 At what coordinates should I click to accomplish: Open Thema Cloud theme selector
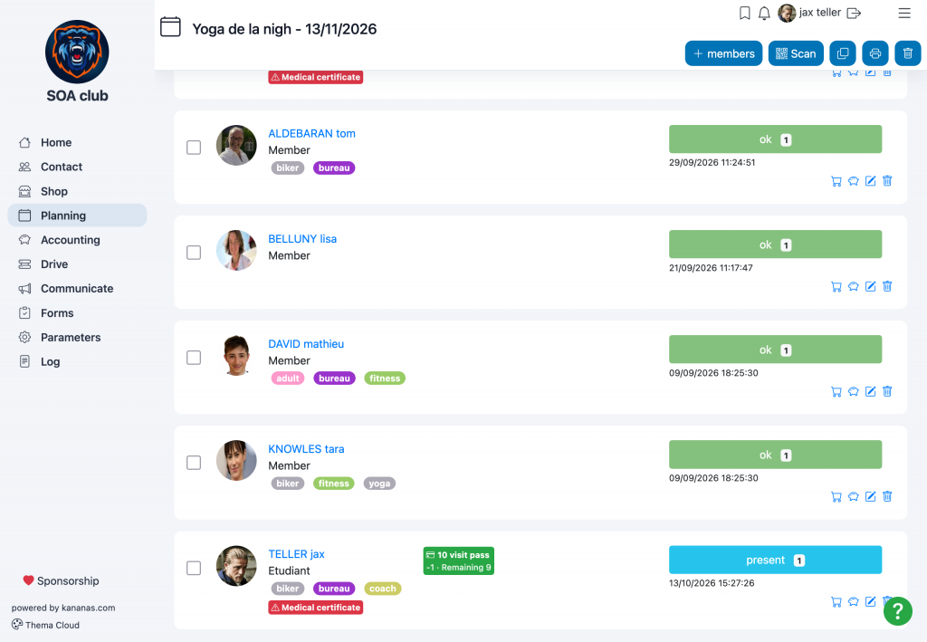tap(45, 625)
